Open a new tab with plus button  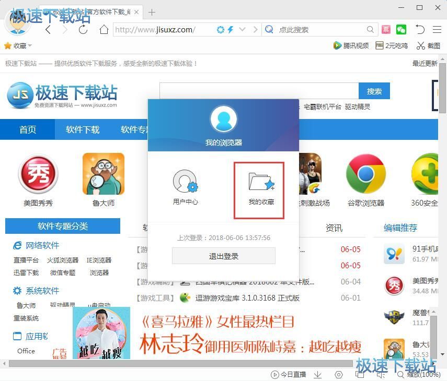152,12
